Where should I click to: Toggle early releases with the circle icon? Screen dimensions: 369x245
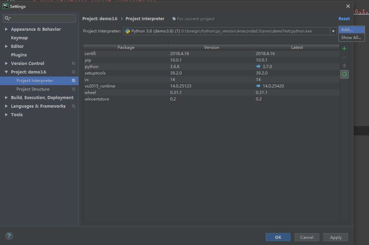[x=344, y=74]
